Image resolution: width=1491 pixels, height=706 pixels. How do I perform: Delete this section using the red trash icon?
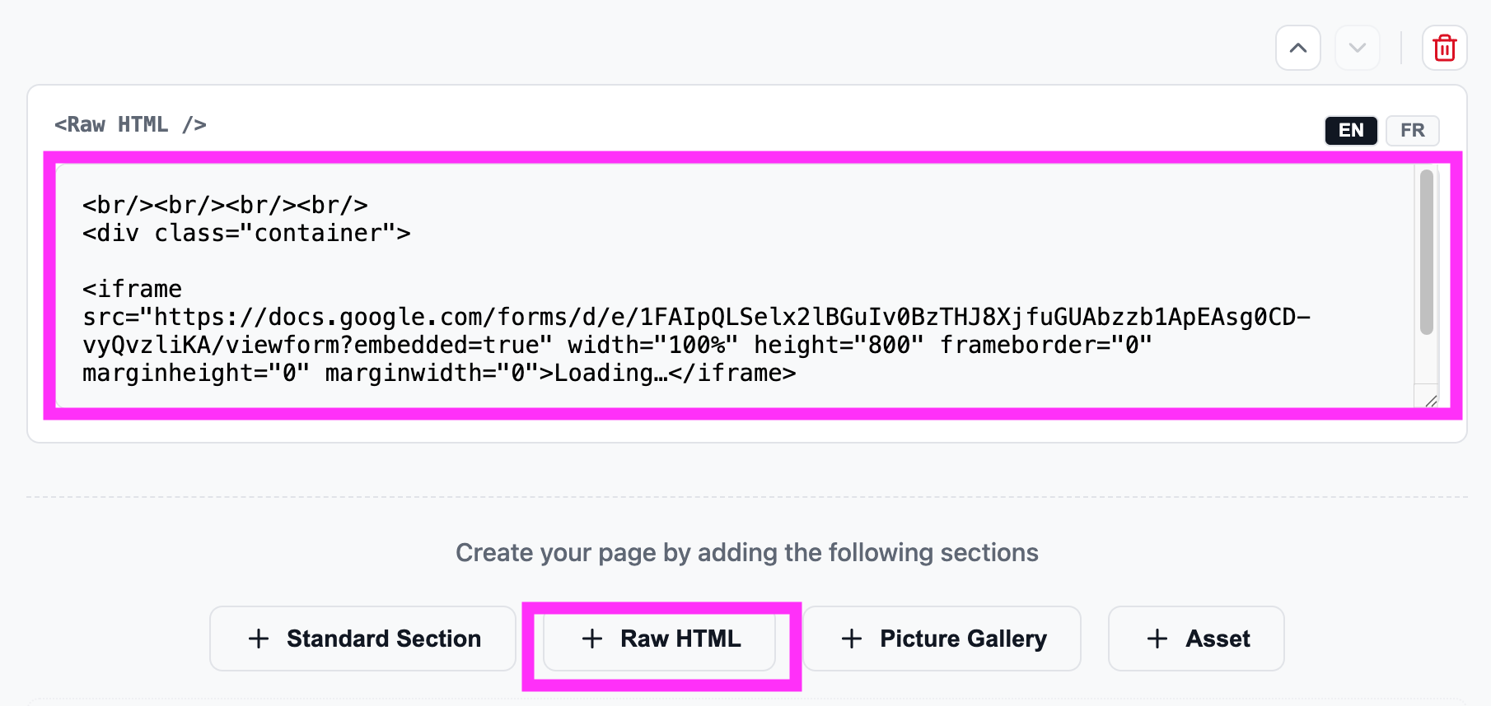click(1444, 48)
